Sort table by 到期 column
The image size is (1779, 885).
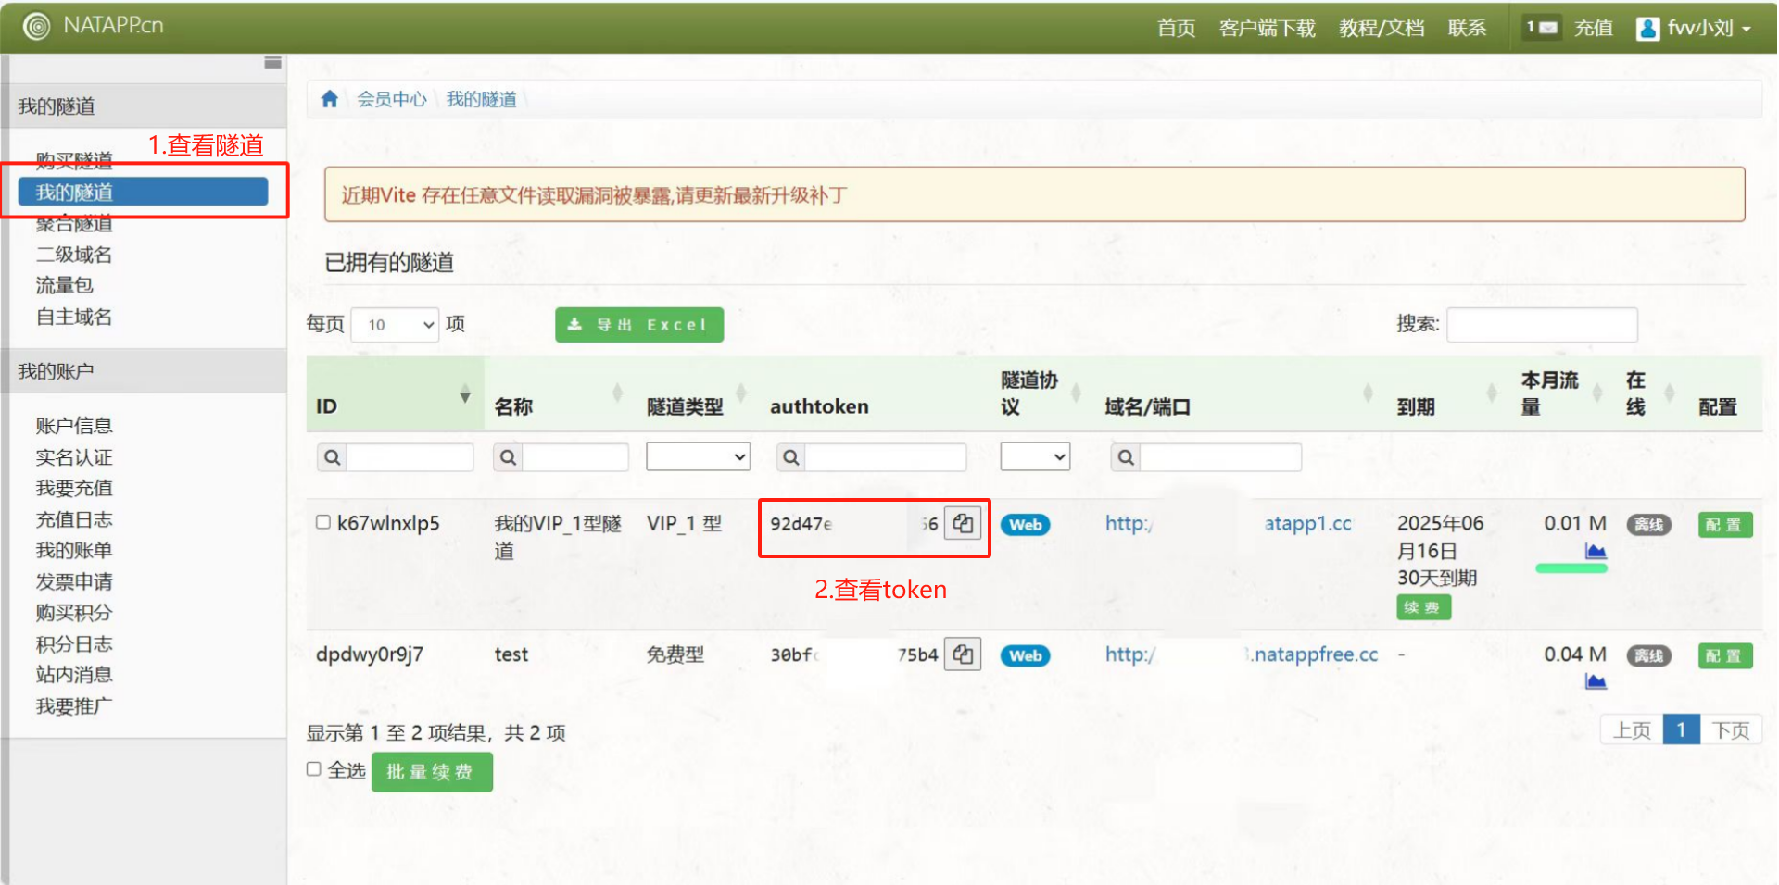point(1447,394)
